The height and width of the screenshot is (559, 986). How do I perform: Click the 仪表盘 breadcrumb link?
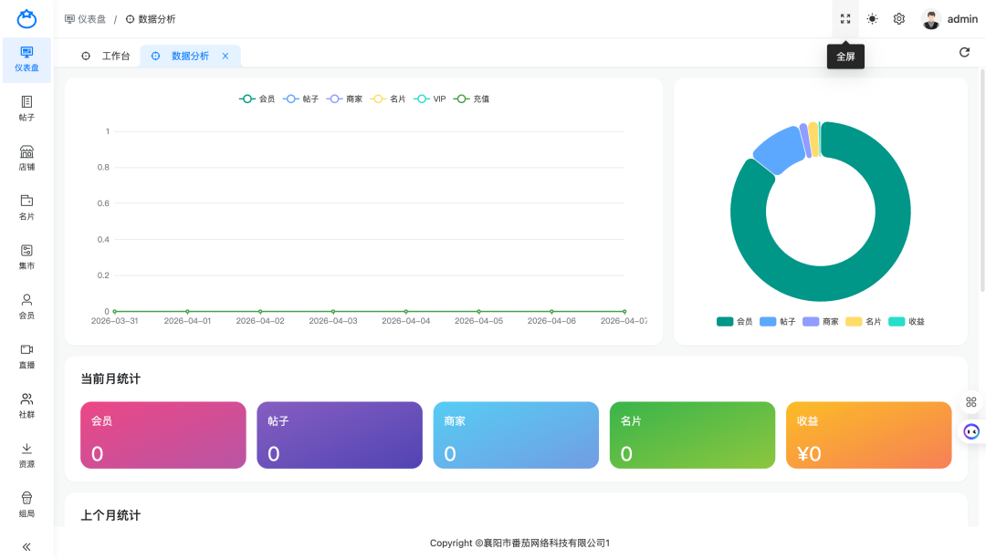[x=86, y=19]
